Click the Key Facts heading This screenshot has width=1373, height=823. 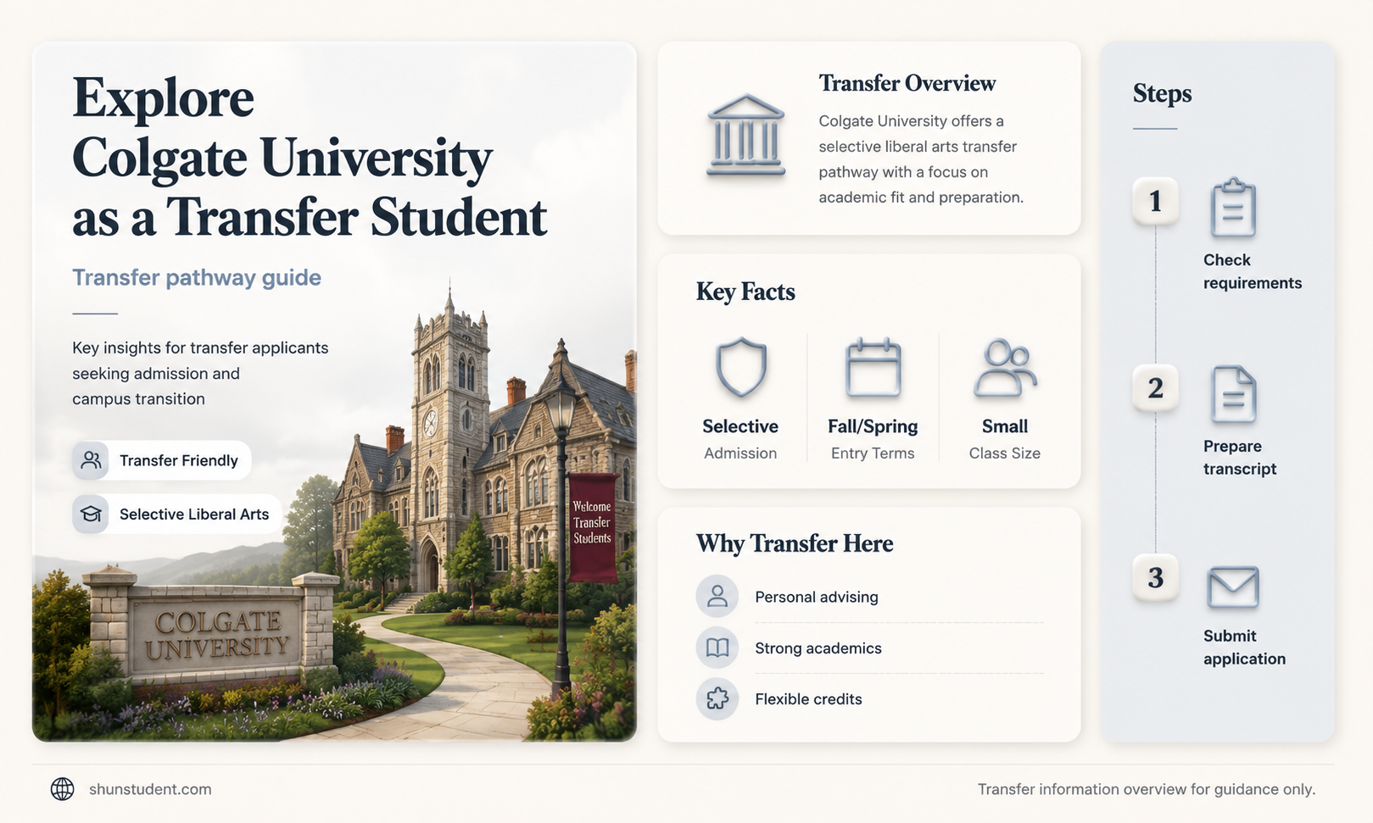coord(745,292)
